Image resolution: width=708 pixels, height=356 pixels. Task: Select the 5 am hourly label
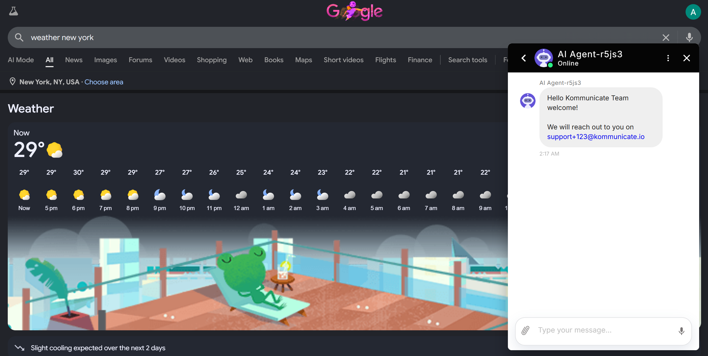coord(377,208)
